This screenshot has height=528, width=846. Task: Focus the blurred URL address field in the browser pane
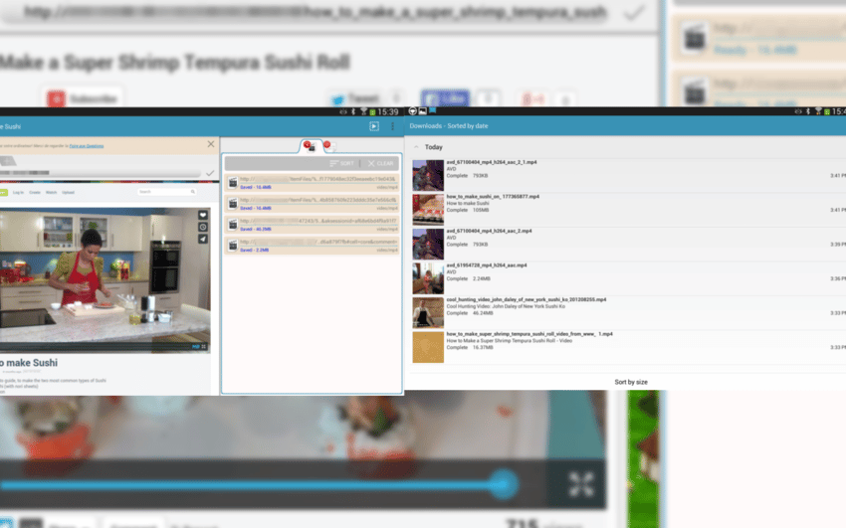101,173
